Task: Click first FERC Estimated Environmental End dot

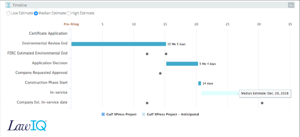Action: (147, 54)
